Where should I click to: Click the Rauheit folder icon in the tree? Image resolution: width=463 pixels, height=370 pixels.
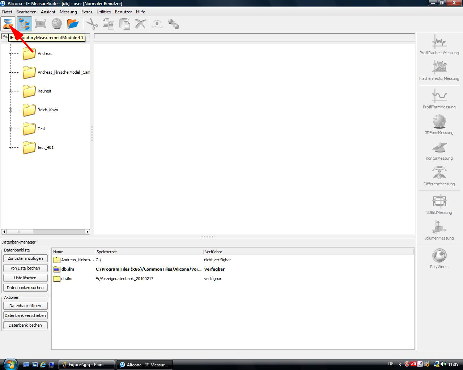coord(29,91)
